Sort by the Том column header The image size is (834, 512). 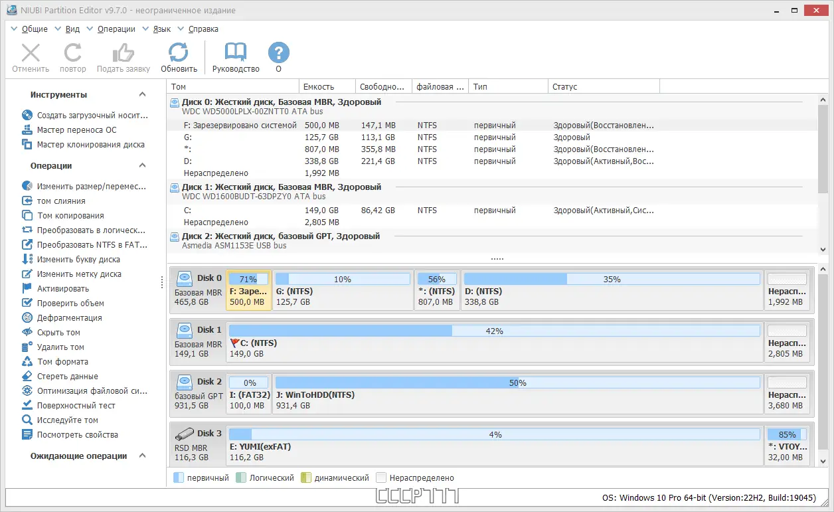pyautogui.click(x=233, y=86)
